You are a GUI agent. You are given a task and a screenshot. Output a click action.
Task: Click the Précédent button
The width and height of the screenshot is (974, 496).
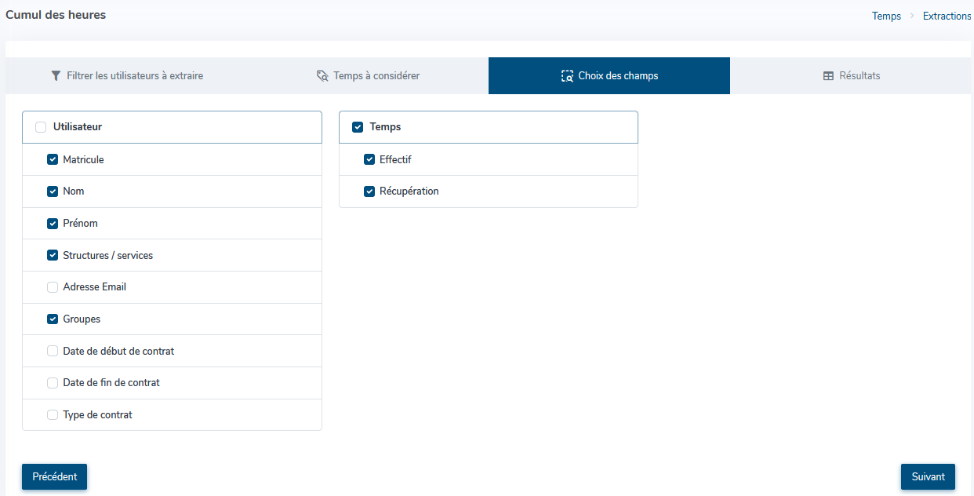click(x=54, y=476)
